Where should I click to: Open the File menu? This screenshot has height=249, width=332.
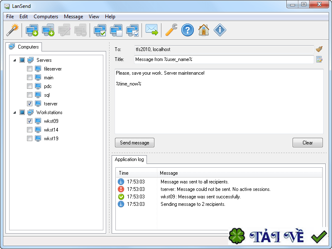(x=10, y=17)
